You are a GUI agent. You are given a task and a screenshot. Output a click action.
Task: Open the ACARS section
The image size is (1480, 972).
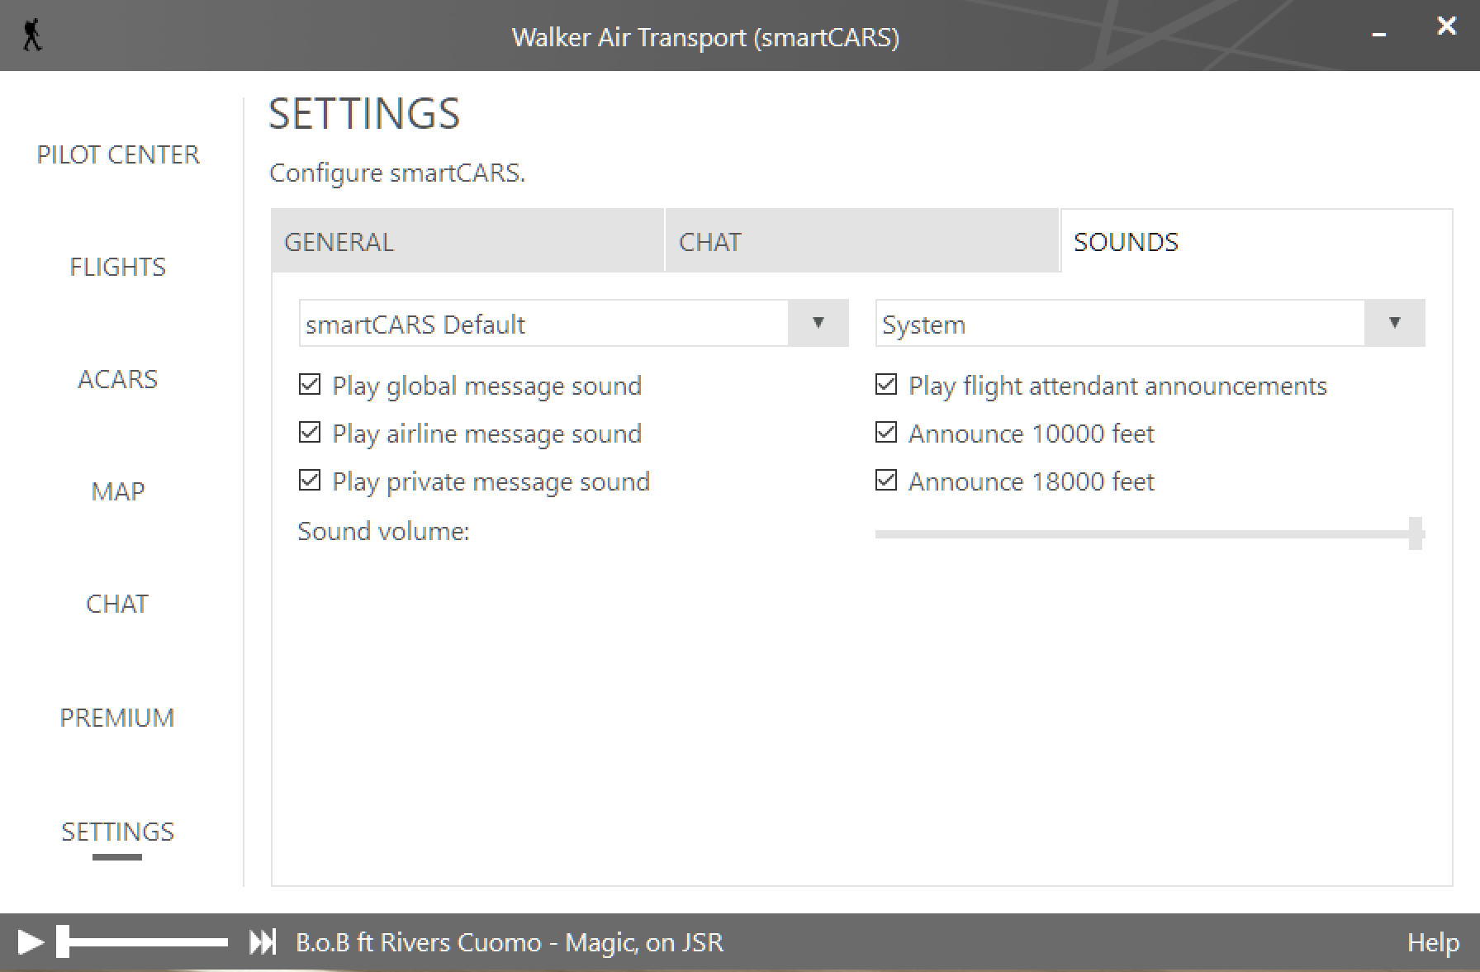click(117, 379)
